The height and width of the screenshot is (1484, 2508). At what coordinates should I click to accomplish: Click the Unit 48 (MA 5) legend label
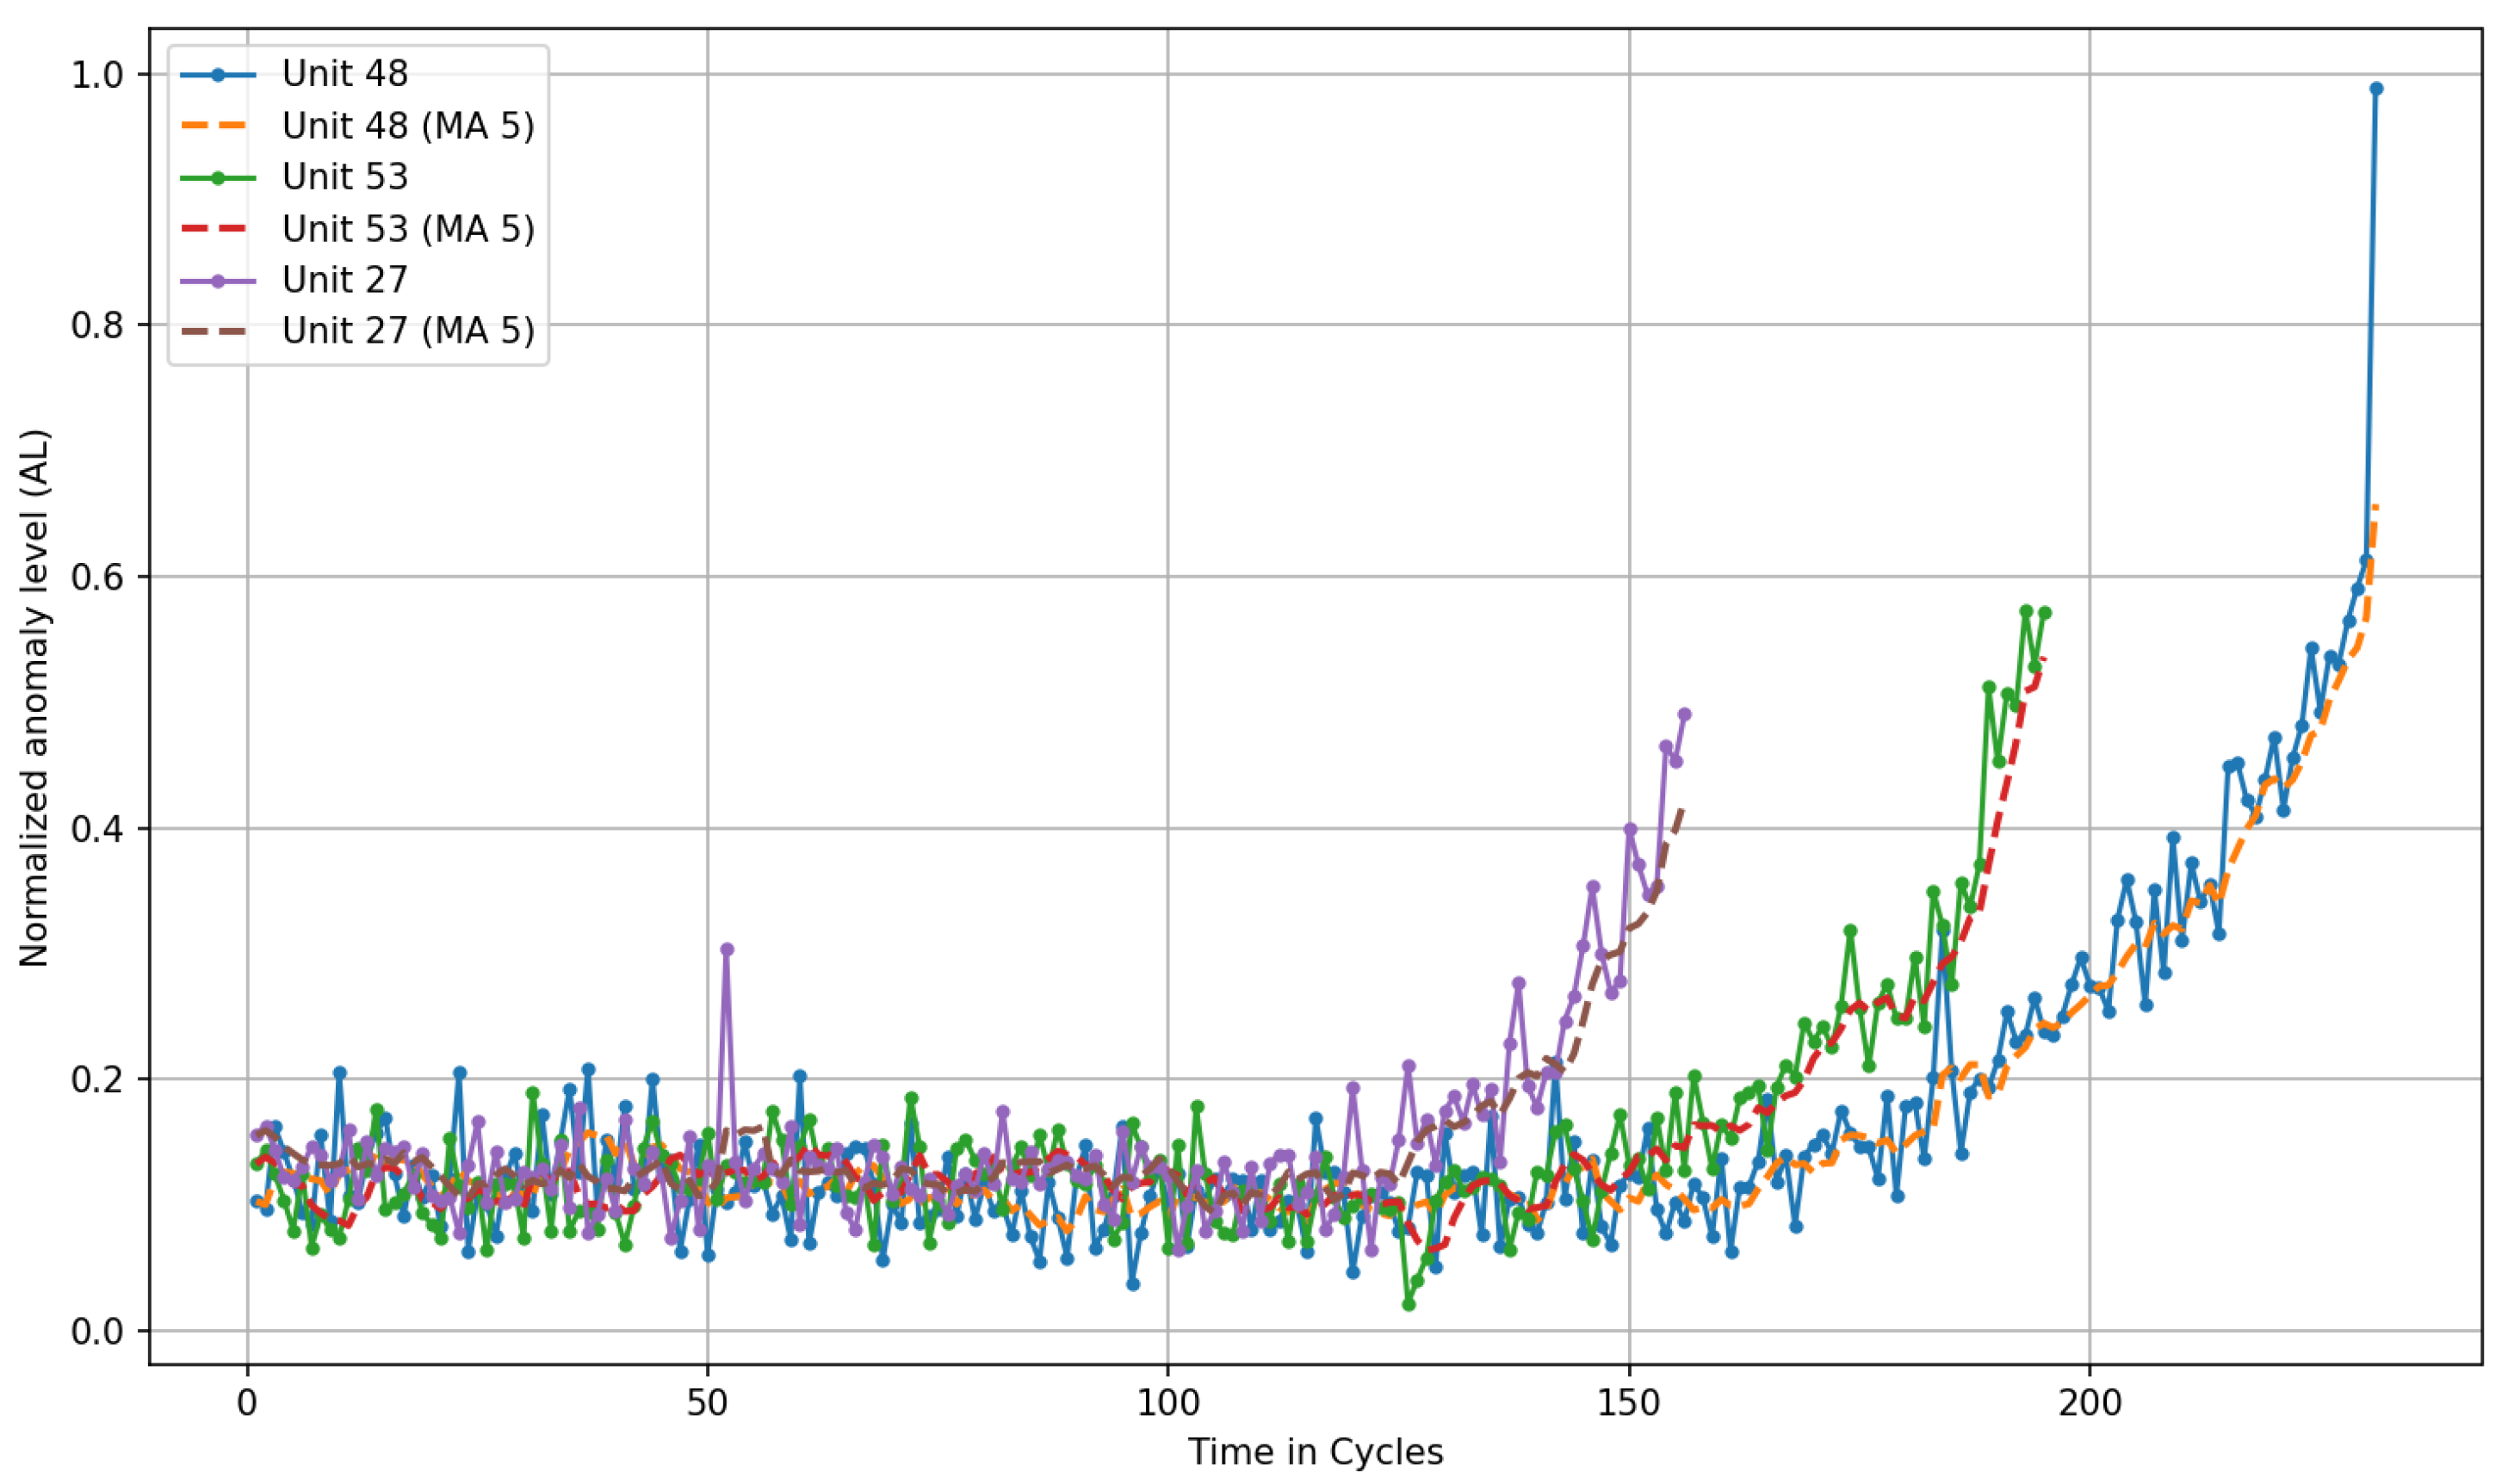408,125
